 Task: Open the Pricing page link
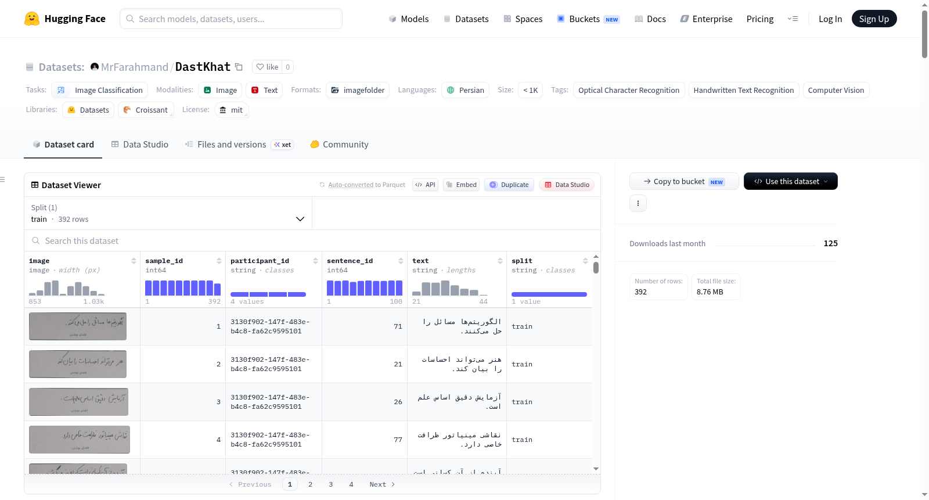point(760,19)
